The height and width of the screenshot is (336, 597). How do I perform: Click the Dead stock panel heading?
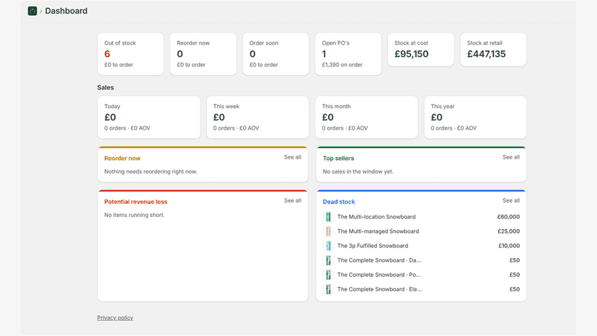(339, 201)
